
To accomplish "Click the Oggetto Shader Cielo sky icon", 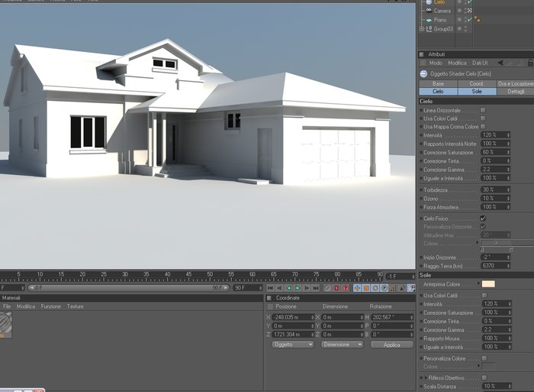I will [423, 73].
